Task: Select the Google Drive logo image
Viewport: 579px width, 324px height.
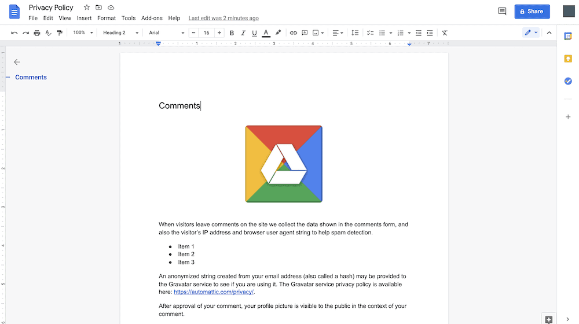Action: (x=284, y=164)
